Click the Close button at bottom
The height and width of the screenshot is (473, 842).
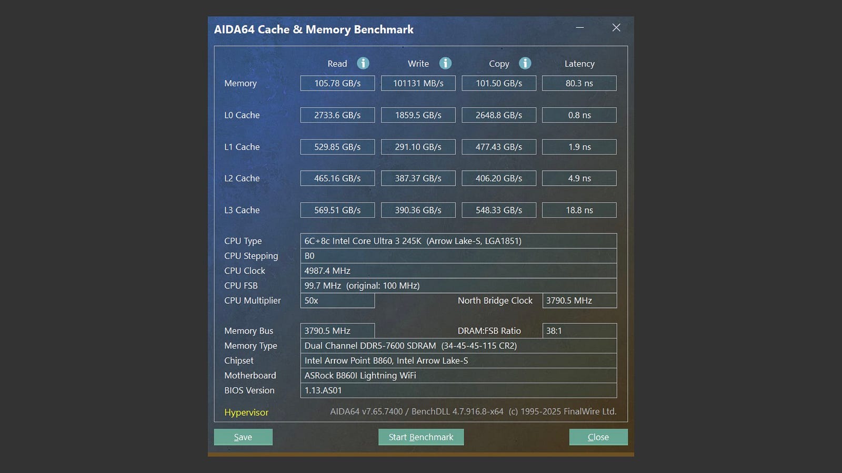tap(598, 437)
